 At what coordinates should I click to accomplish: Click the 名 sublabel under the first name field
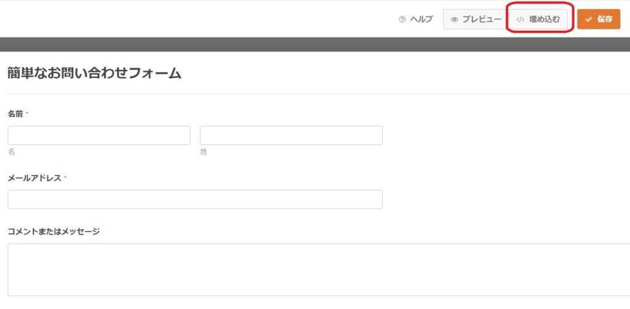tap(11, 152)
